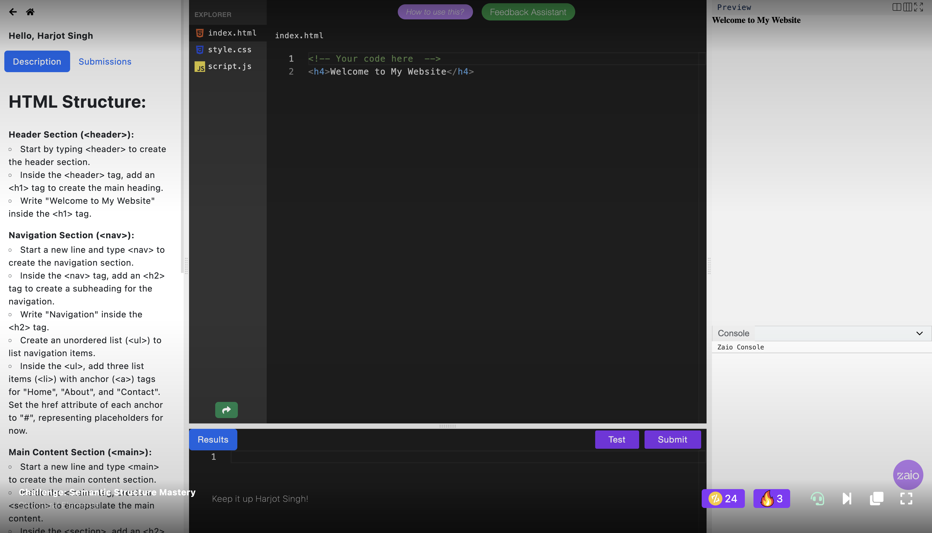This screenshot has width=932, height=533.
Task: Open the support headset icon
Action: pos(817,499)
